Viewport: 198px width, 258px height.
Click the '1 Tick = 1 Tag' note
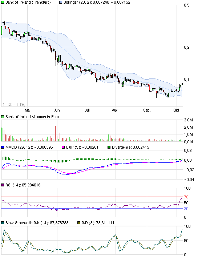[x=14, y=104]
